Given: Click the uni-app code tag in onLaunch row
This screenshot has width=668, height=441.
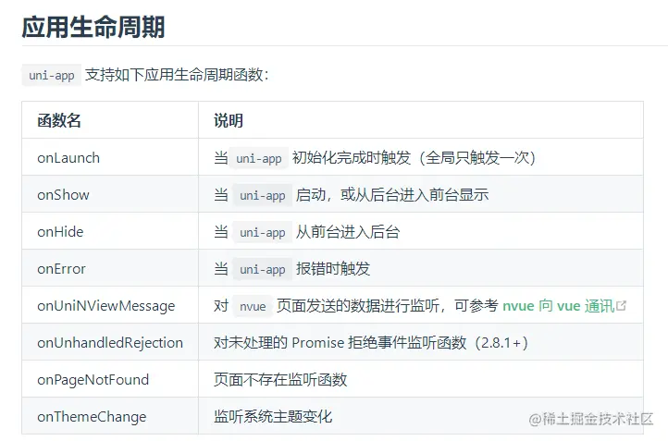Looking at the screenshot, I should click(x=259, y=159).
